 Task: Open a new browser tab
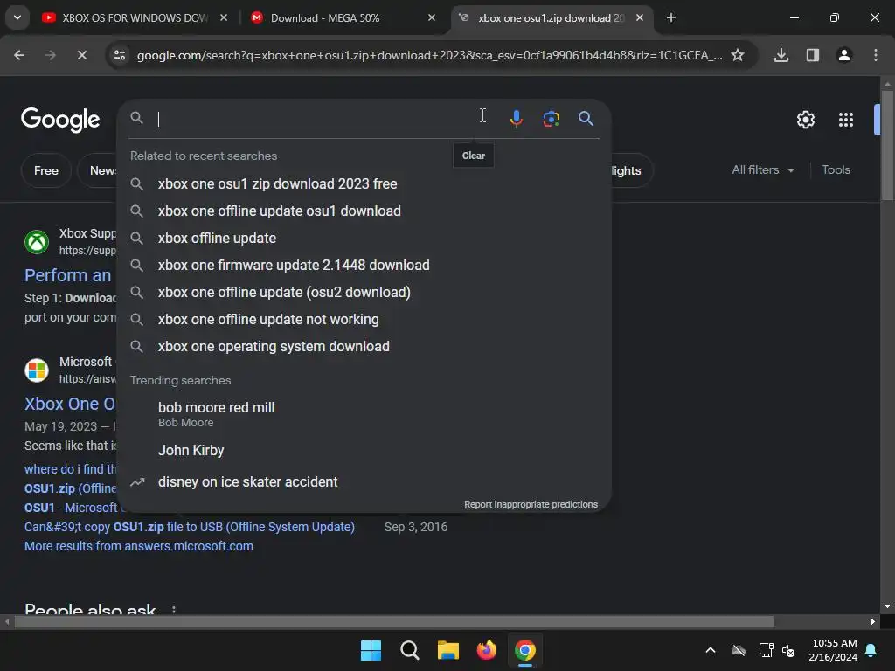(x=671, y=17)
